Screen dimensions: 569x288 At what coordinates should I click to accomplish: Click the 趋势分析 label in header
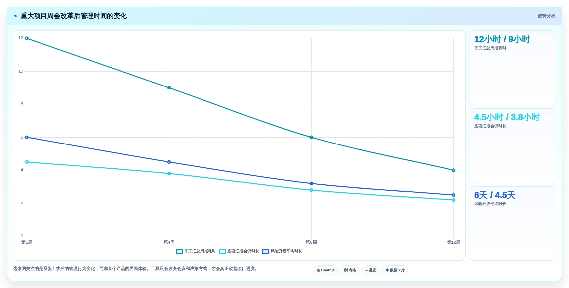546,16
